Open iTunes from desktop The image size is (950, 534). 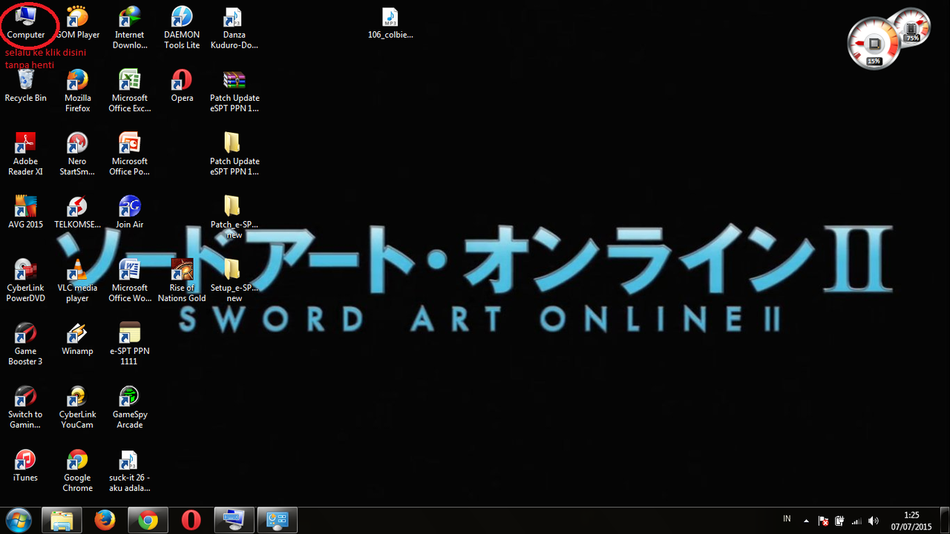pyautogui.click(x=26, y=464)
